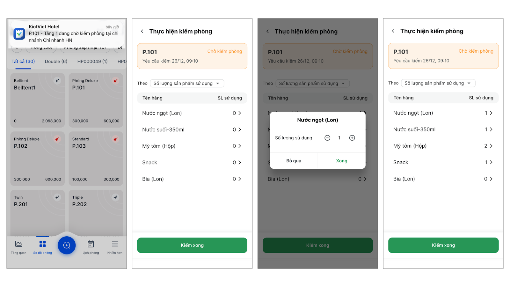Switch to the Double (6) tab
Screen dimensions: 510x287
click(56, 62)
